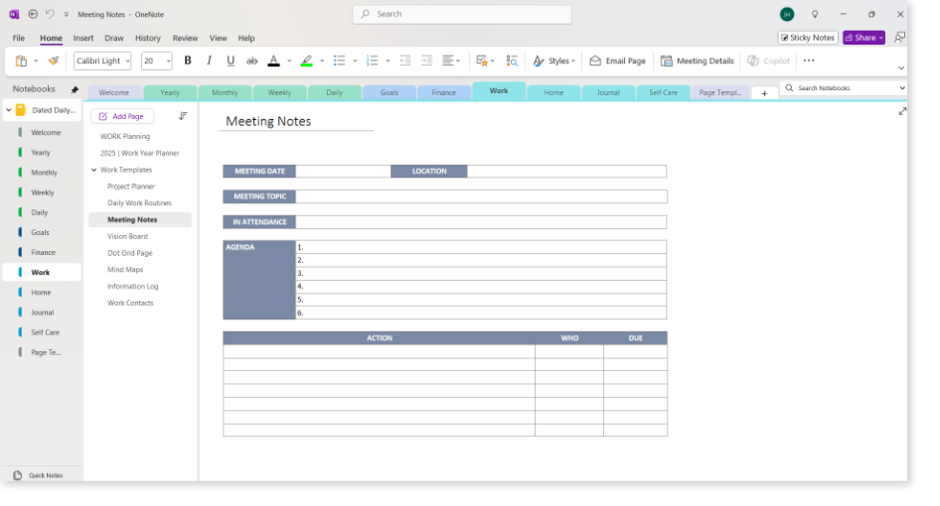This screenshot has width=940, height=506.
Task: Insert a bulleted list
Action: click(x=339, y=61)
